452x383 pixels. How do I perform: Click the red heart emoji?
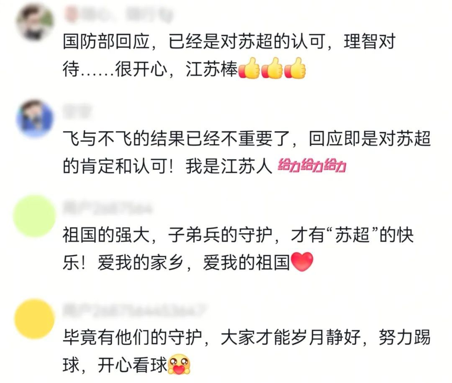pos(302,261)
